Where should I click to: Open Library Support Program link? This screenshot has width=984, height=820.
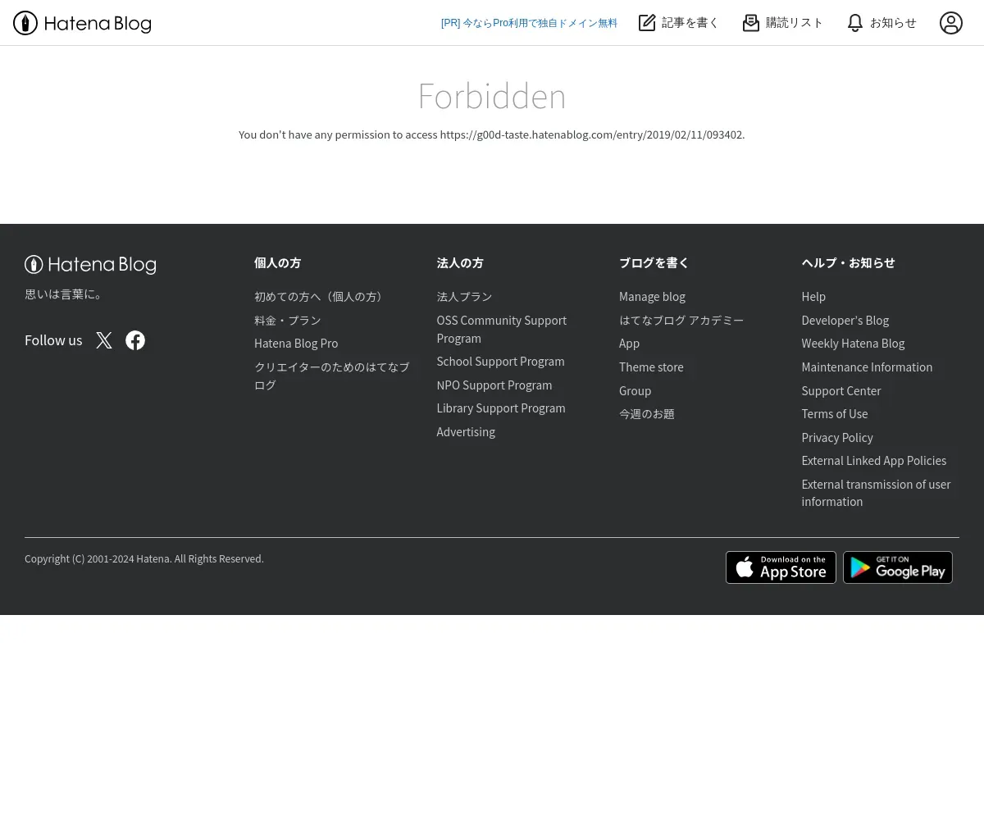pos(501,408)
